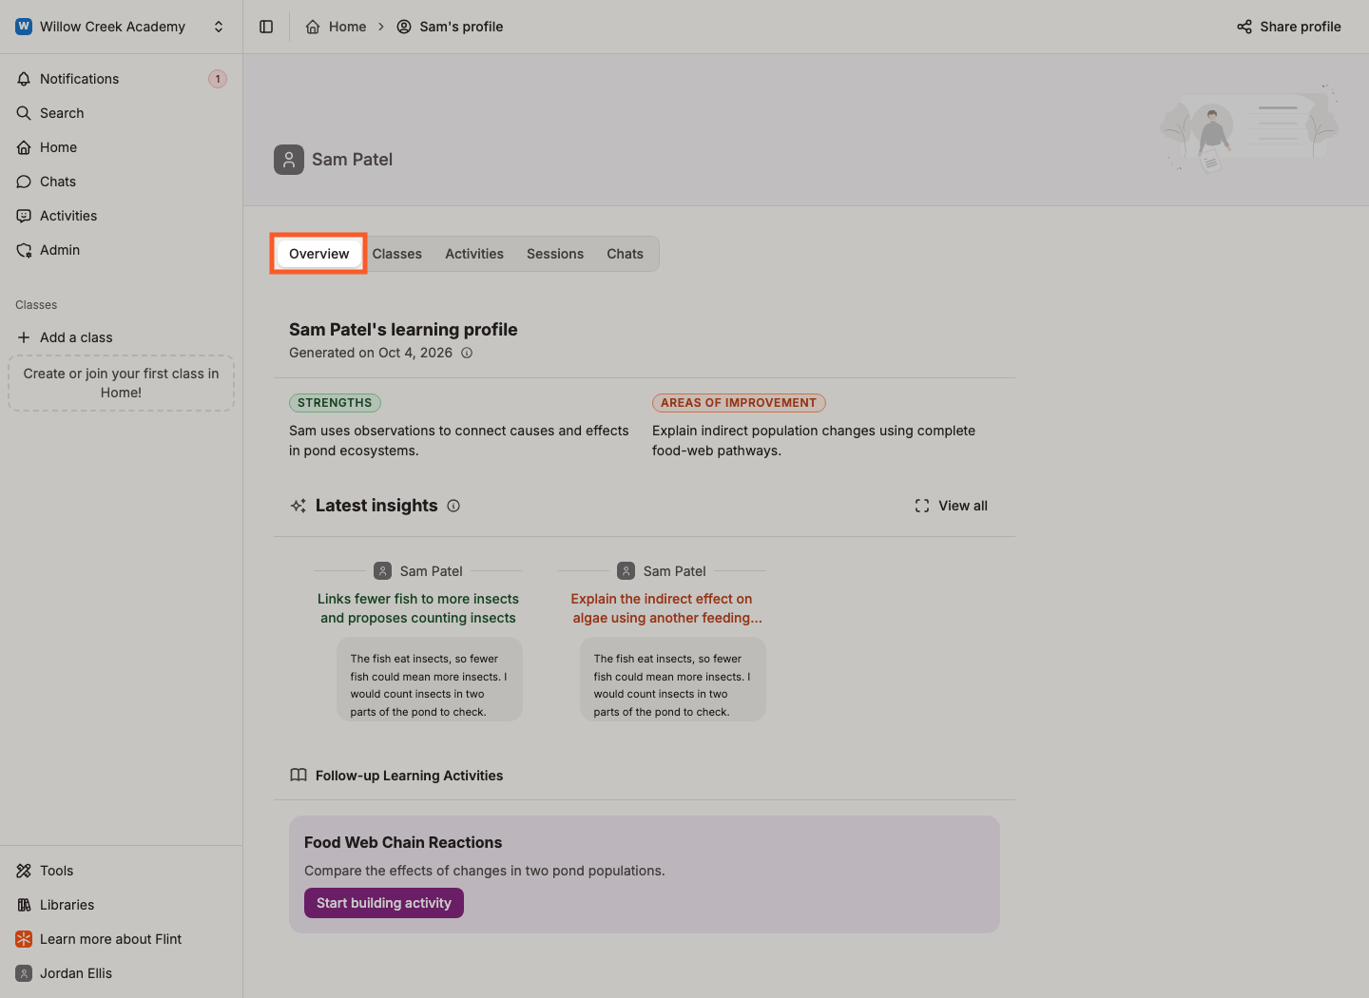Screen dimensions: 1369x998
Task: Open Activities in the sidebar
Action: (x=121, y=216)
